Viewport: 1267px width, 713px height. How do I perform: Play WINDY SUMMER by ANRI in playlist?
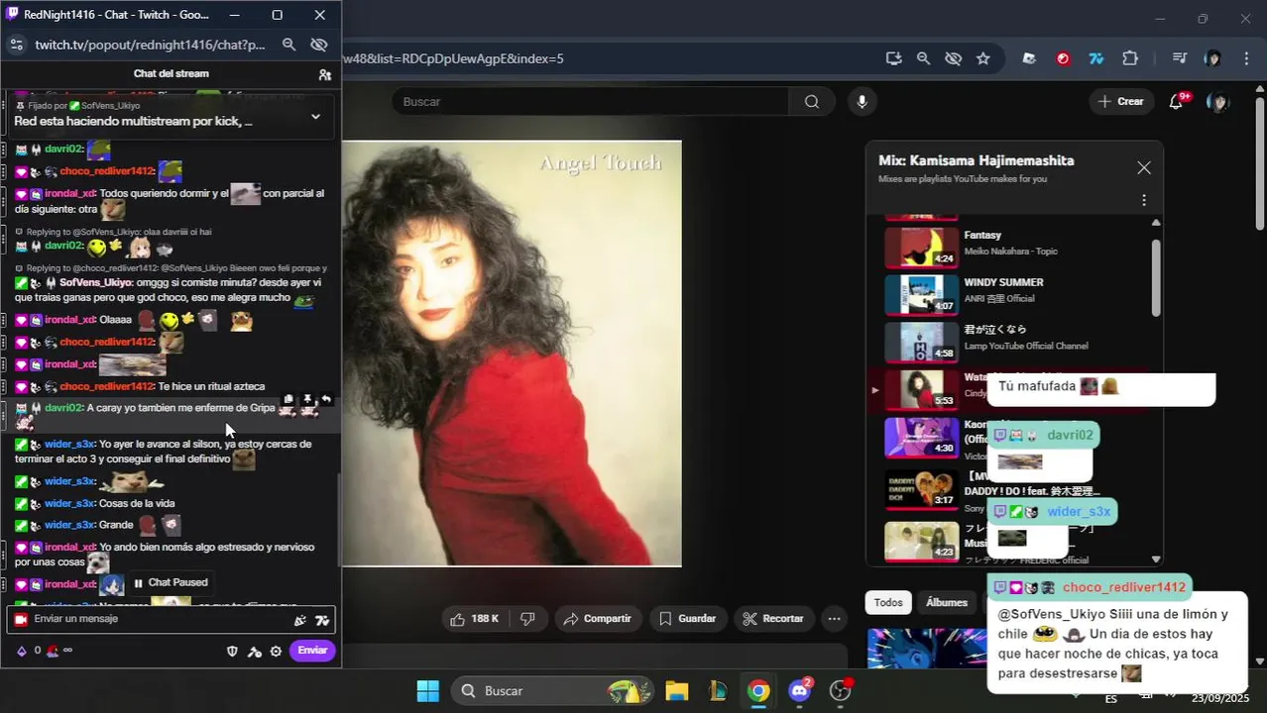click(x=1011, y=294)
